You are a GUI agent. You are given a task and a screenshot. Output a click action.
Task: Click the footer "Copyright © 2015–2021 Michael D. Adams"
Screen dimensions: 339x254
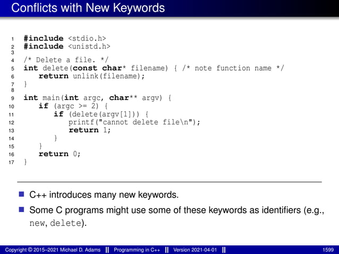coord(53,250)
